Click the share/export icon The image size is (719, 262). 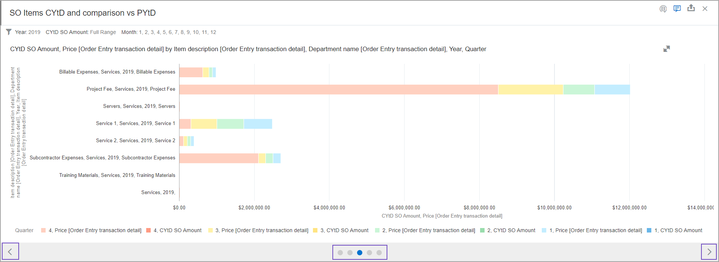tap(691, 8)
